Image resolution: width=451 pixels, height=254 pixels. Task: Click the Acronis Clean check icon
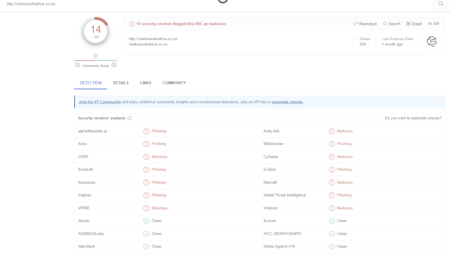click(332, 221)
